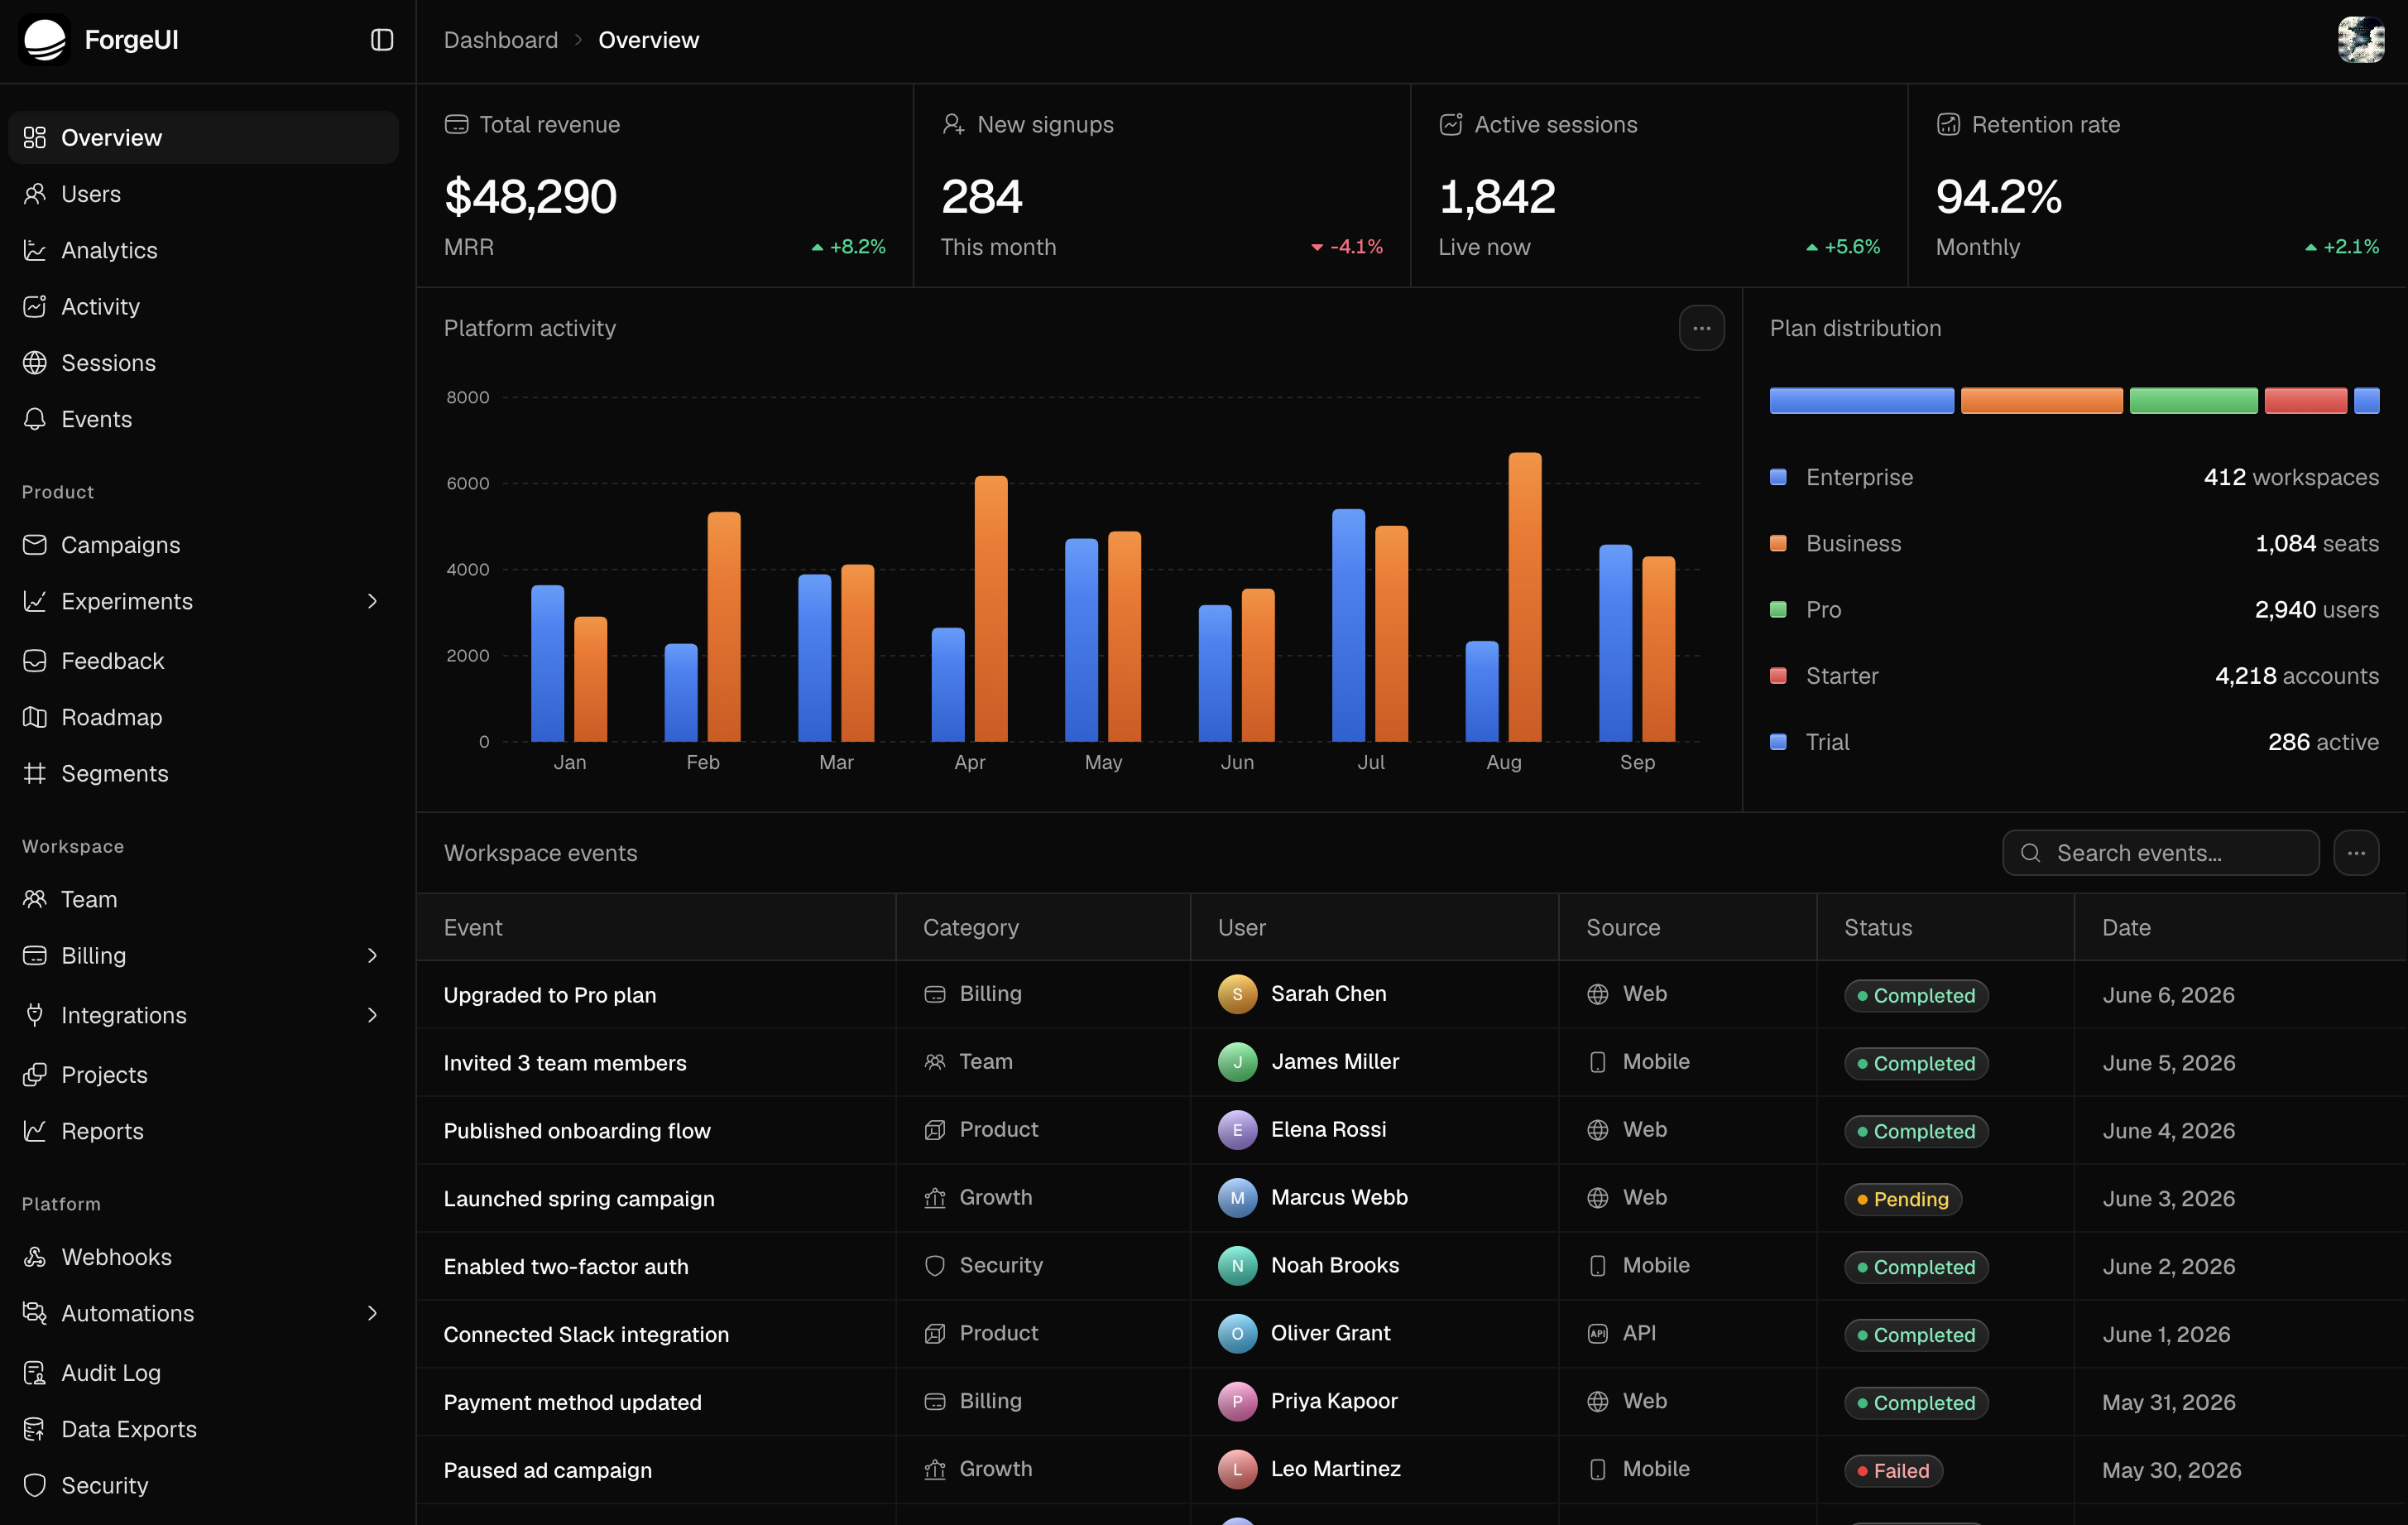Expand the Billing submenu chevron
Image resolution: width=2408 pixels, height=1525 pixels.
click(372, 955)
